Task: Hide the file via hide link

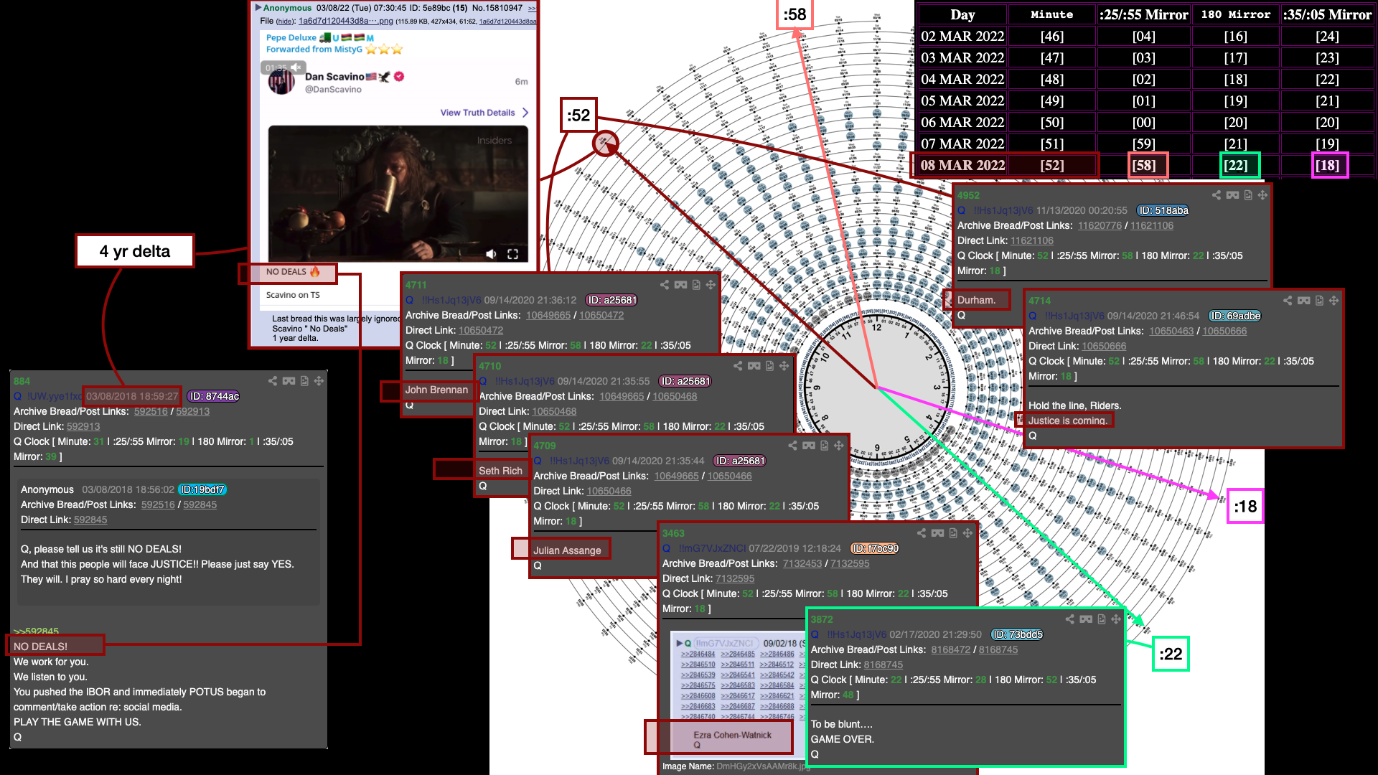Action: pyautogui.click(x=285, y=22)
